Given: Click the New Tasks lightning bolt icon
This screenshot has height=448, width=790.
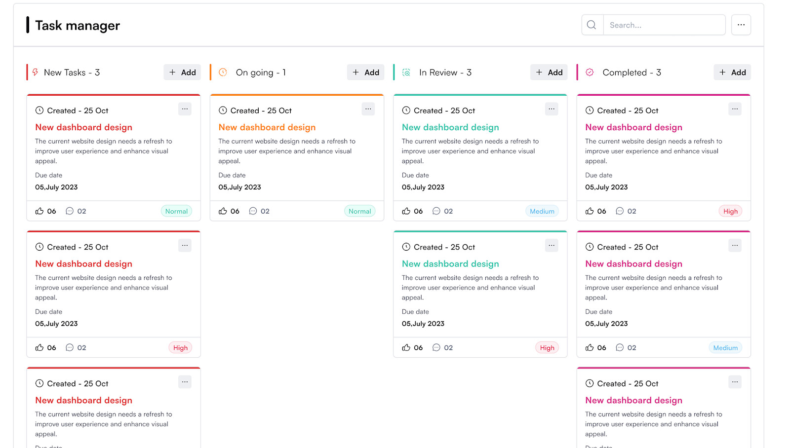Looking at the screenshot, I should [x=36, y=73].
